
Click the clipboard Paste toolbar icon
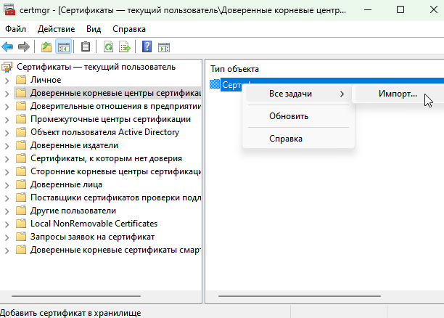tap(86, 47)
